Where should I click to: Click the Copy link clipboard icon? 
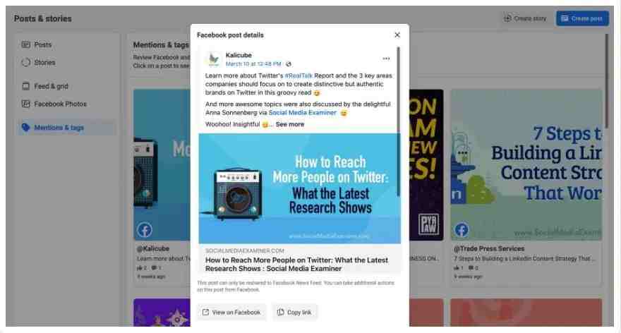pyautogui.click(x=280, y=313)
